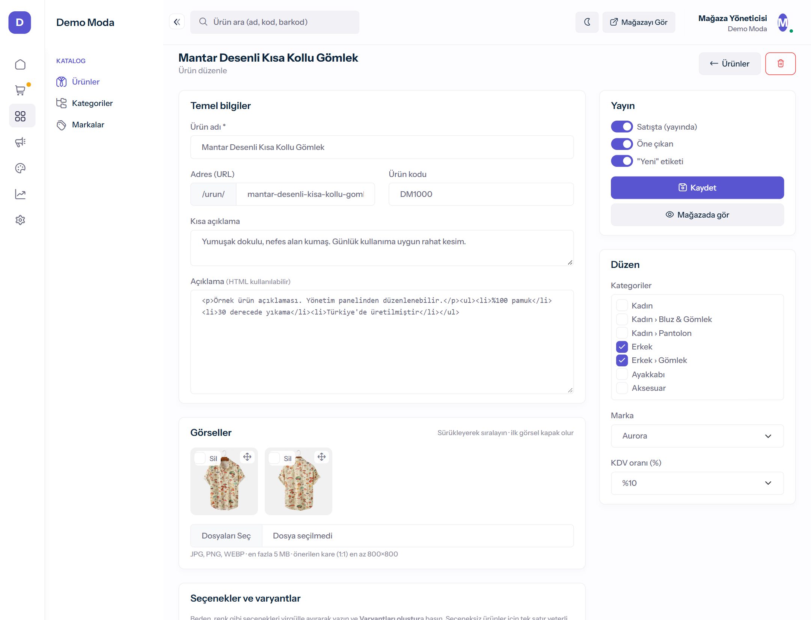The width and height of the screenshot is (811, 620).
Task: Click the Ürün adı input field
Action: pos(382,147)
